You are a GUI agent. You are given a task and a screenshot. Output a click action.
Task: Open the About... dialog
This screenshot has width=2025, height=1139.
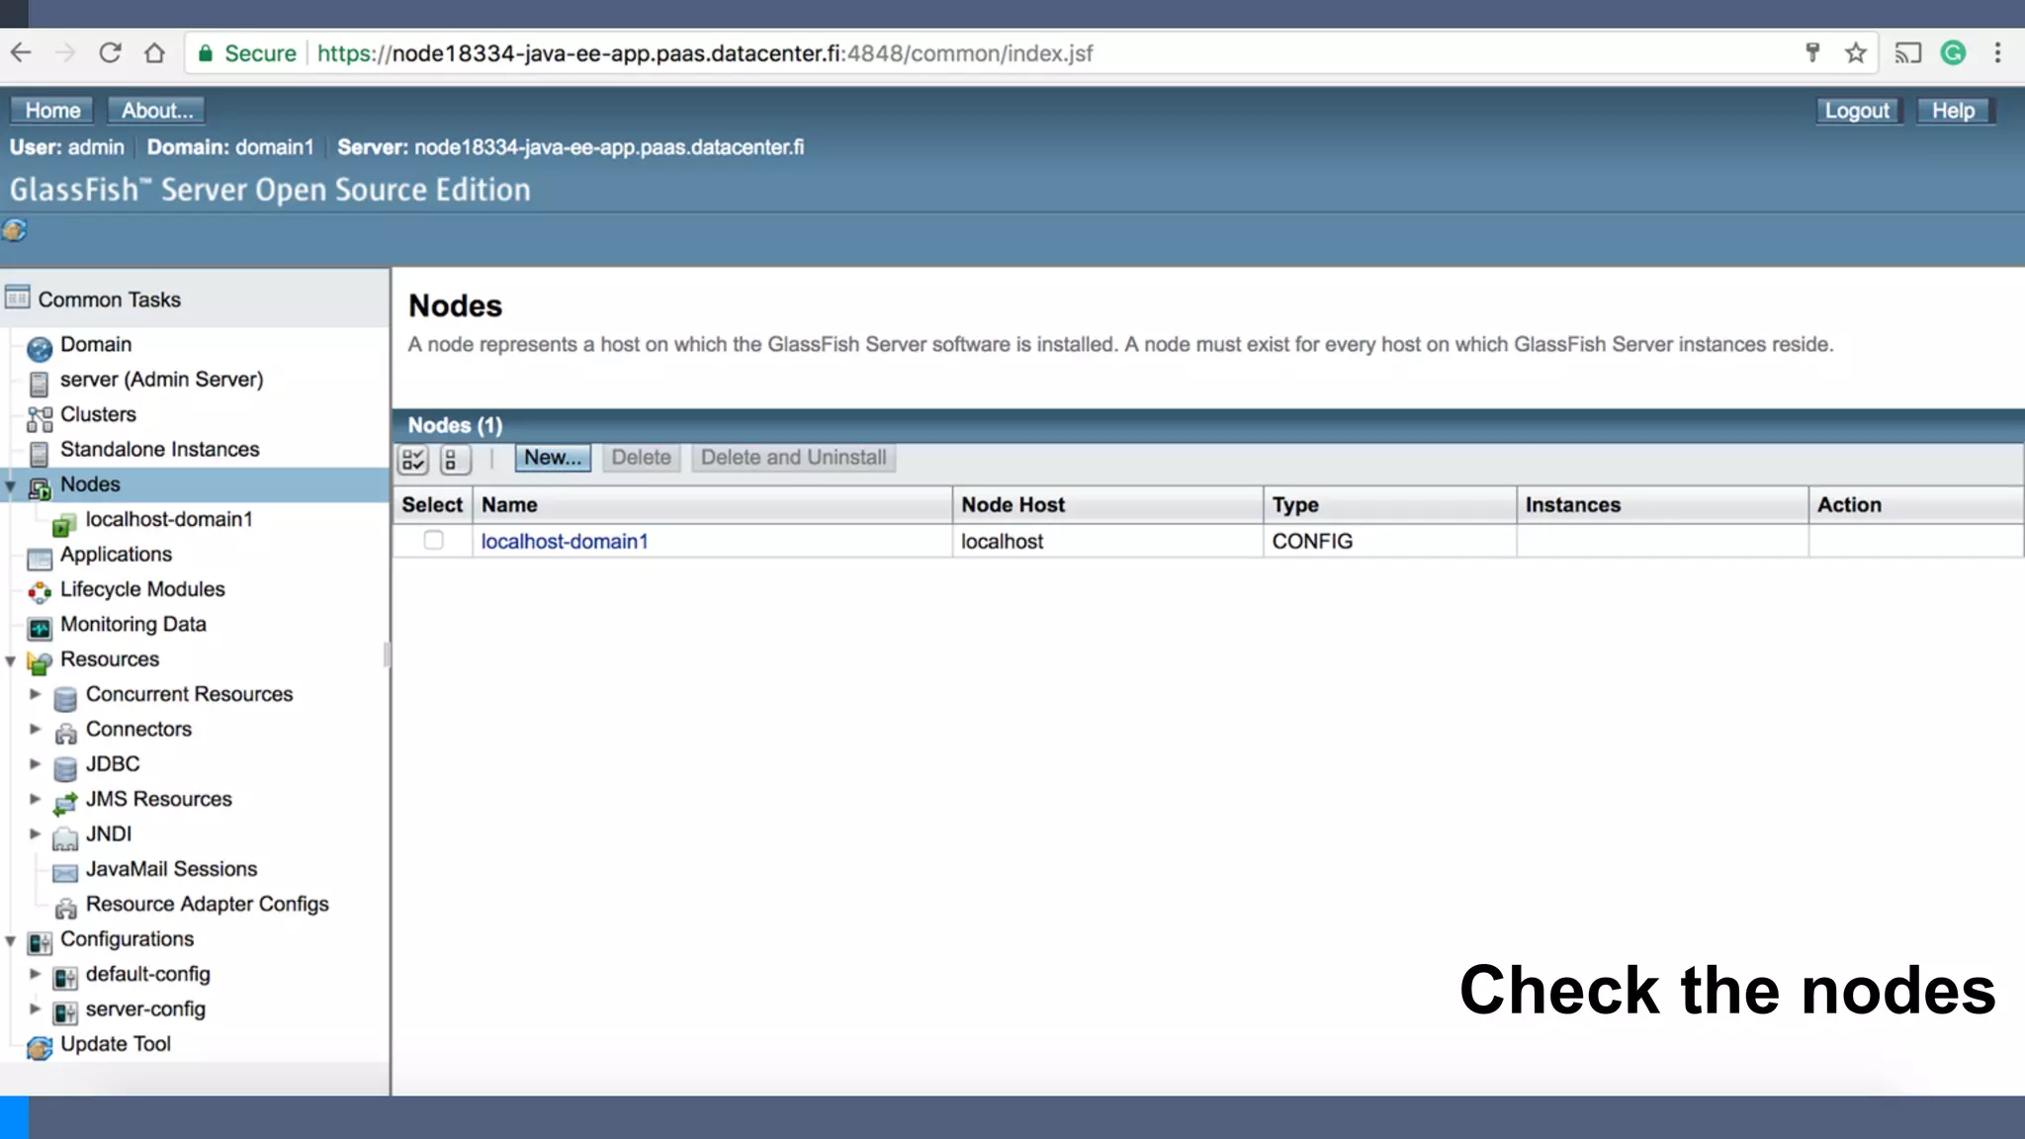tap(157, 110)
